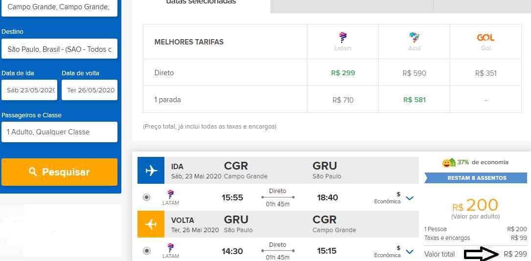Click the Destino field showing São Paulo
Screen dimensions: 531x261
(59, 49)
